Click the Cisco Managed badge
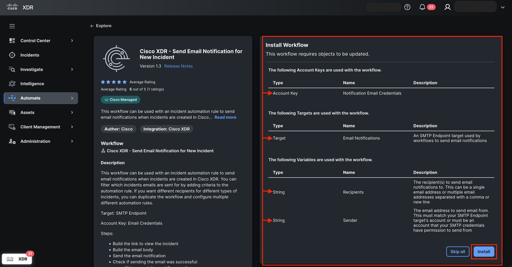 click(120, 99)
